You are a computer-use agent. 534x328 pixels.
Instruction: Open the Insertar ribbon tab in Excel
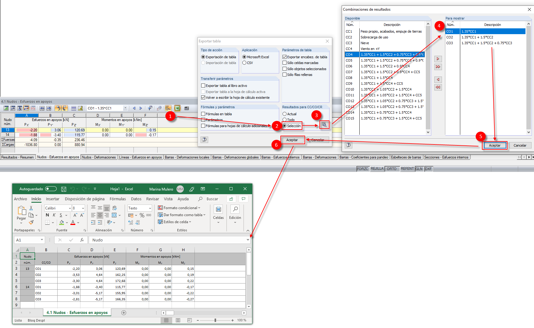tap(52, 199)
